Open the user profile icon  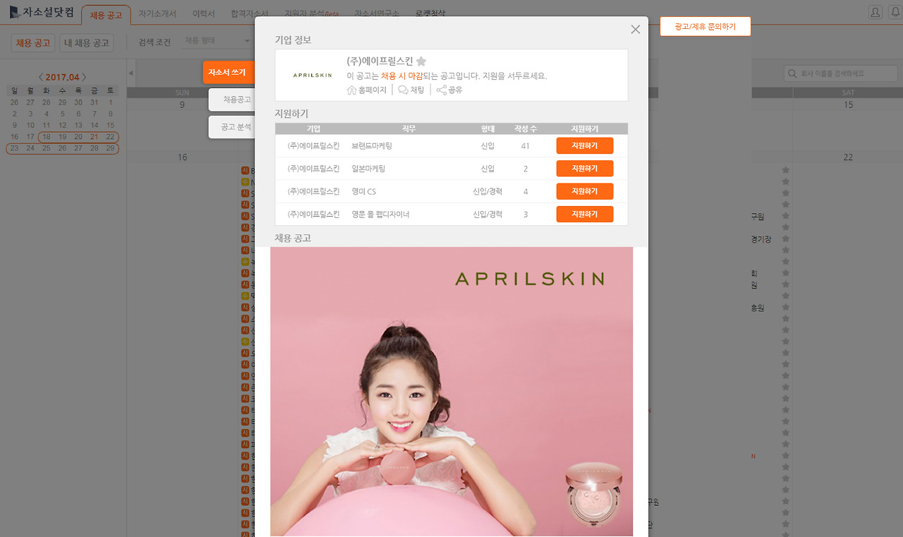click(875, 12)
